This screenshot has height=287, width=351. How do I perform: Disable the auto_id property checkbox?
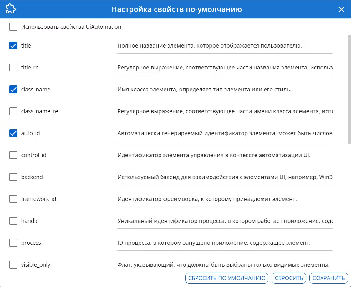tap(13, 133)
